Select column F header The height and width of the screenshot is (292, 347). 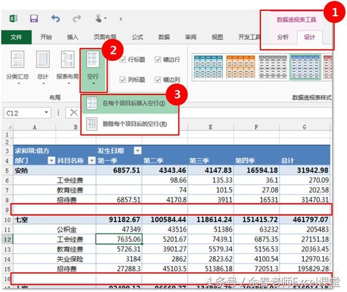click(x=256, y=127)
